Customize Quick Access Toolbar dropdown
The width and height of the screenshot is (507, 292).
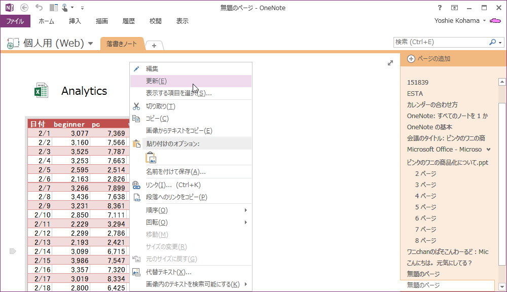[x=82, y=8]
